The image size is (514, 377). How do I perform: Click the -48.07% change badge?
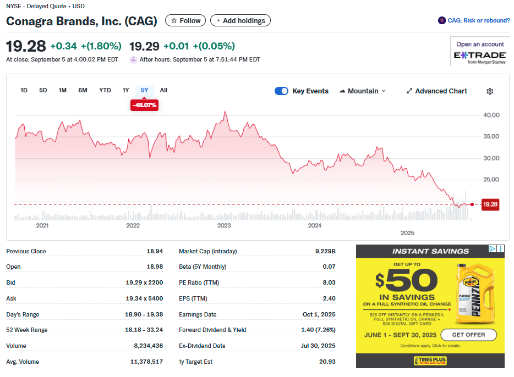coord(144,105)
